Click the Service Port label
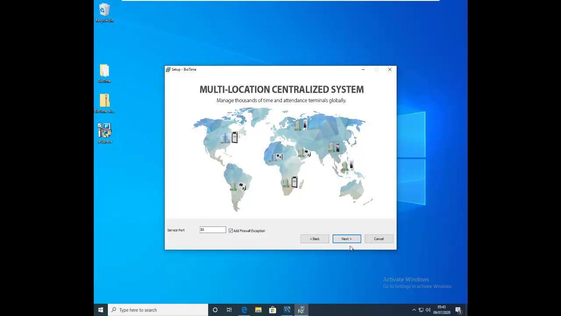This screenshot has width=561, height=316. [x=176, y=230]
